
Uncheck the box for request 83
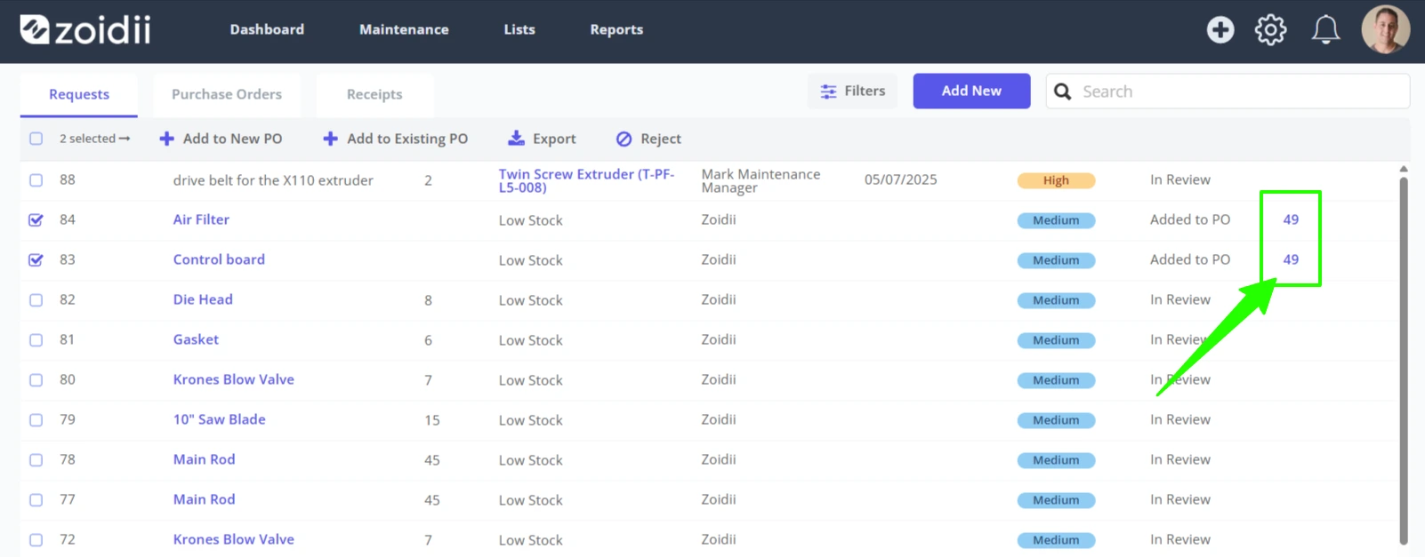(x=36, y=260)
